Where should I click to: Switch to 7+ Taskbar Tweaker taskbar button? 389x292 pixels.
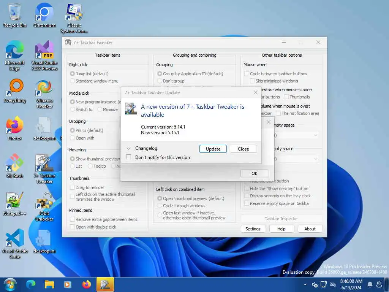(x=105, y=284)
